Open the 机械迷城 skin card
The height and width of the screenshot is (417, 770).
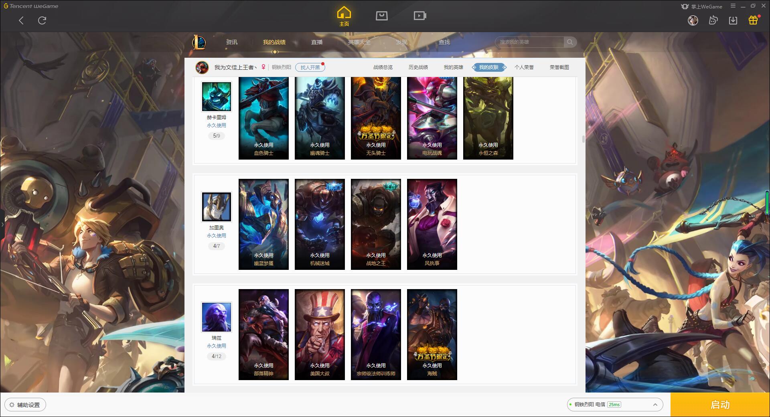coord(320,224)
